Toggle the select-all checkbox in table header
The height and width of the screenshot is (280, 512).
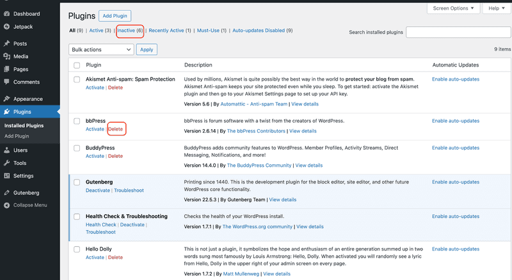(77, 65)
